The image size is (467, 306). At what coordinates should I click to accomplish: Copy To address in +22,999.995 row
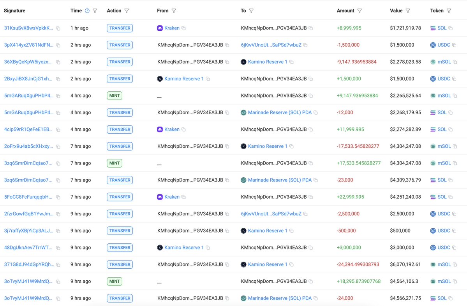pyautogui.click(x=311, y=197)
